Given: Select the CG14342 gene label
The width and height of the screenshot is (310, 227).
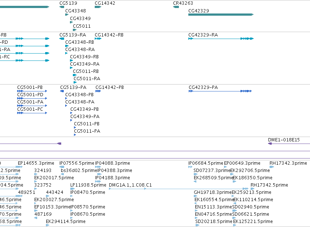Looking at the screenshot, I should pyautogui.click(x=105, y=3).
